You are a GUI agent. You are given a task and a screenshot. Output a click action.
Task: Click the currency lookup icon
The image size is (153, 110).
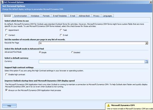[146, 62]
